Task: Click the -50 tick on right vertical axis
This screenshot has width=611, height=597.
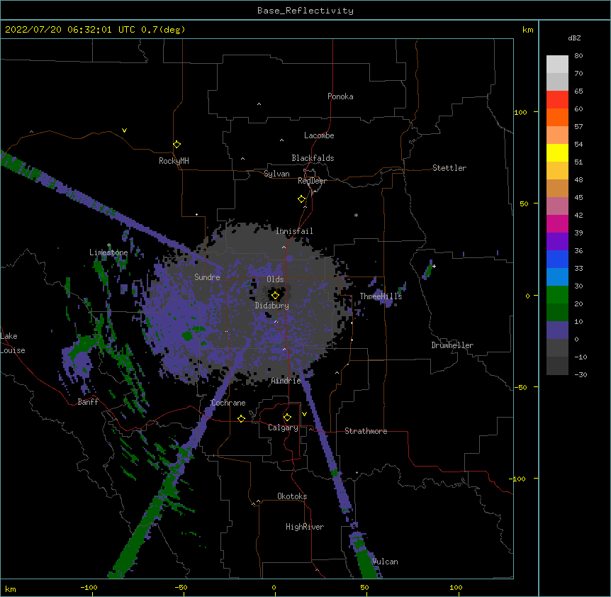Action: [x=520, y=387]
